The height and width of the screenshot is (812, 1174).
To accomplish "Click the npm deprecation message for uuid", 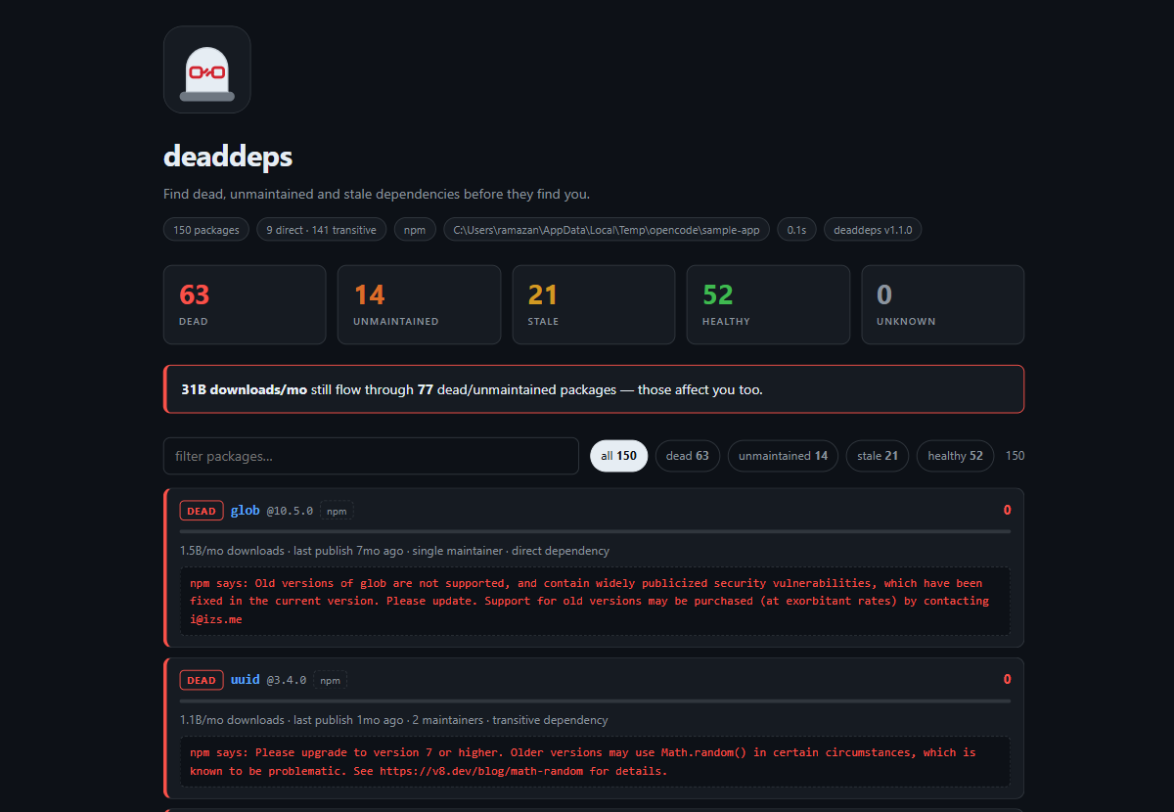I will pyautogui.click(x=595, y=761).
